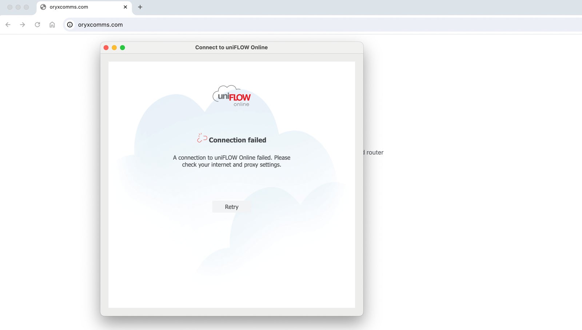This screenshot has width=582, height=330.
Task: Close the Connect to uniFLOW Online dialog
Action: click(106, 48)
